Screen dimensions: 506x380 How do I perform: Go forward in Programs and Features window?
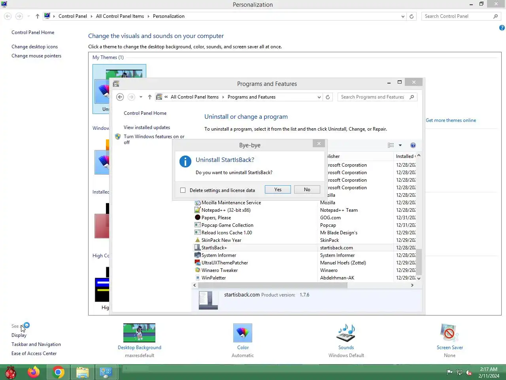pos(131,97)
